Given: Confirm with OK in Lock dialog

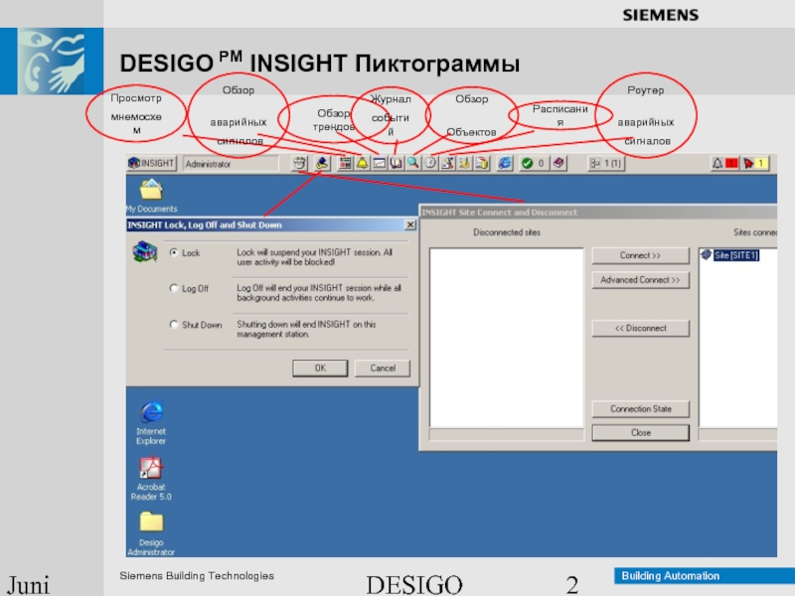Looking at the screenshot, I should point(320,368).
